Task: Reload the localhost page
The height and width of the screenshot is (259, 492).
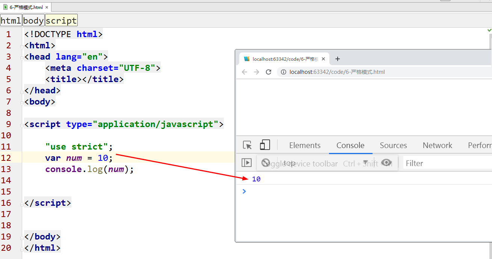Action: point(269,72)
